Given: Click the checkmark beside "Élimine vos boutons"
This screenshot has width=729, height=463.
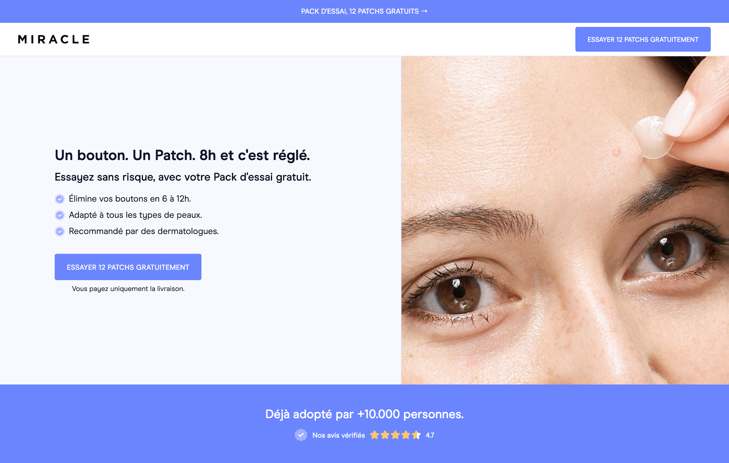Looking at the screenshot, I should (x=60, y=199).
